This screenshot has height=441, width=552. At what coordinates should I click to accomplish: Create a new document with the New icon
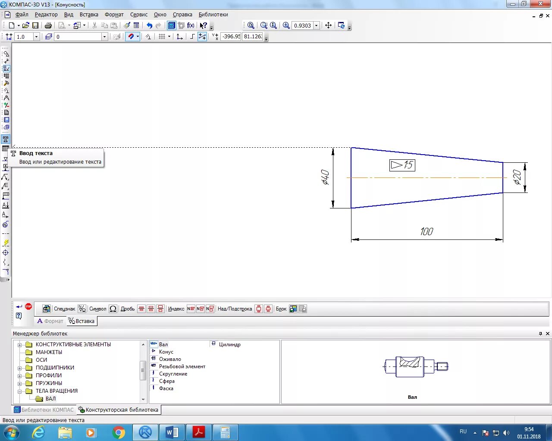pyautogui.click(x=12, y=25)
